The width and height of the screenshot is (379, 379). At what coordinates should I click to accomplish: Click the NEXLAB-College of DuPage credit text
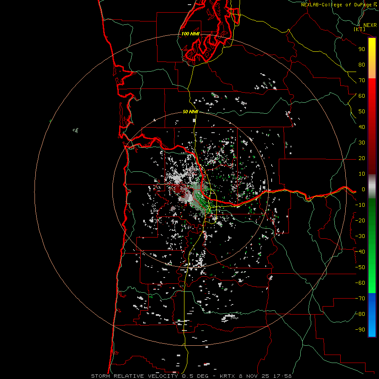[x=336, y=5]
